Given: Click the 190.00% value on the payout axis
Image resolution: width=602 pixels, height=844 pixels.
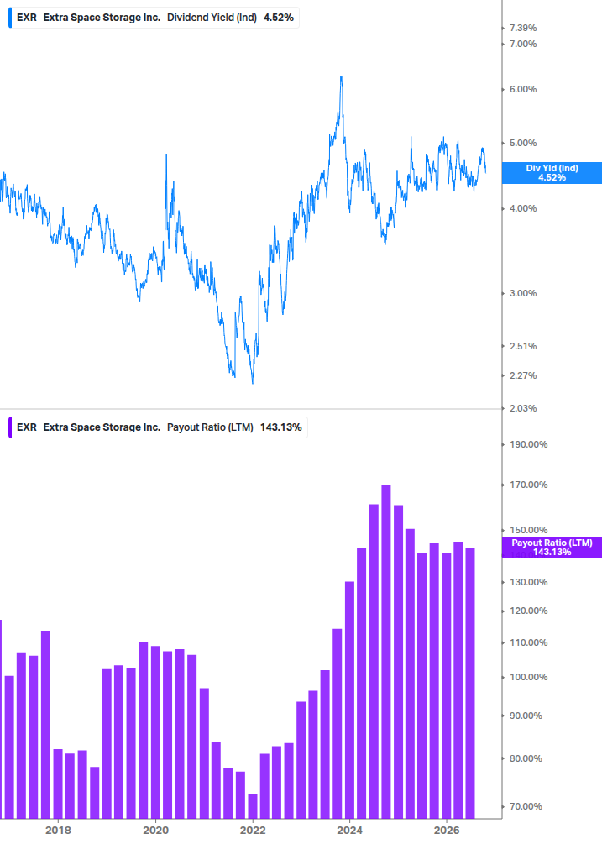Looking at the screenshot, I should coord(528,444).
